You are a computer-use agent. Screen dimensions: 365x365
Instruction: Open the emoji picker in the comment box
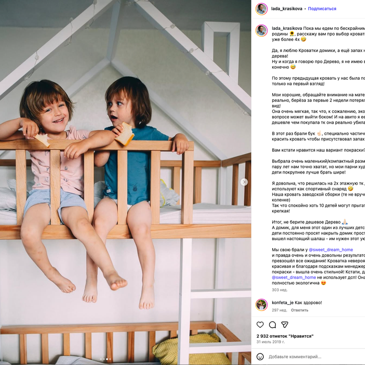260,357
